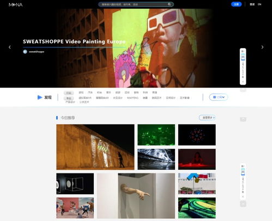Open the green laser cityscape thumbnail

pyautogui.click(x=156, y=135)
